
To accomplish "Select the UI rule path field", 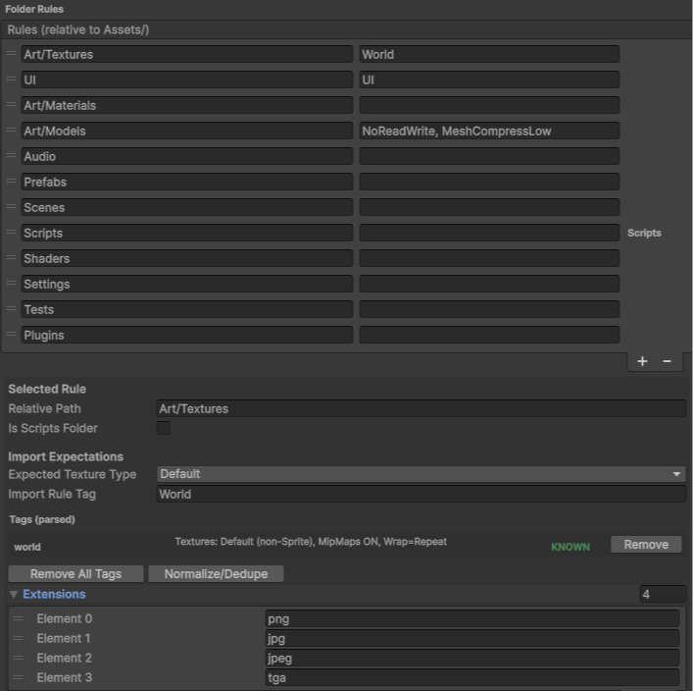I will [x=187, y=80].
